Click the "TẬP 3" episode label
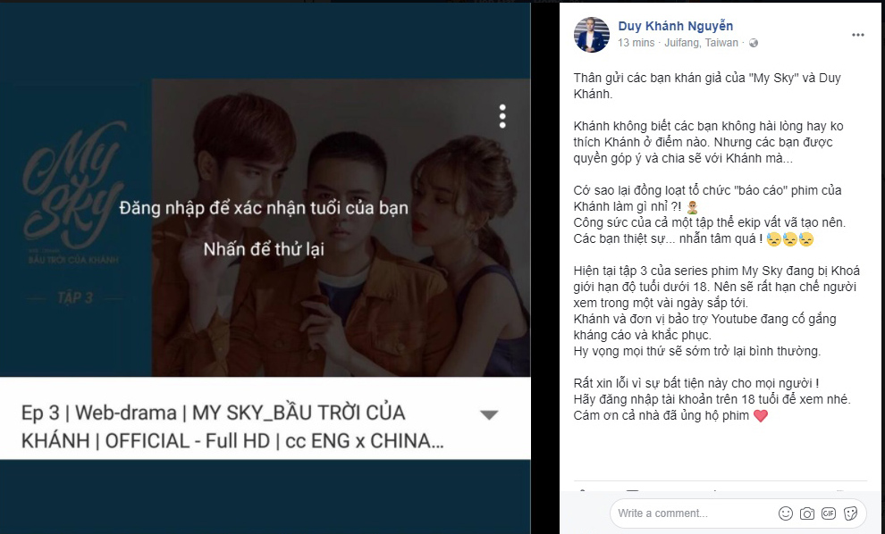 pos(74,298)
